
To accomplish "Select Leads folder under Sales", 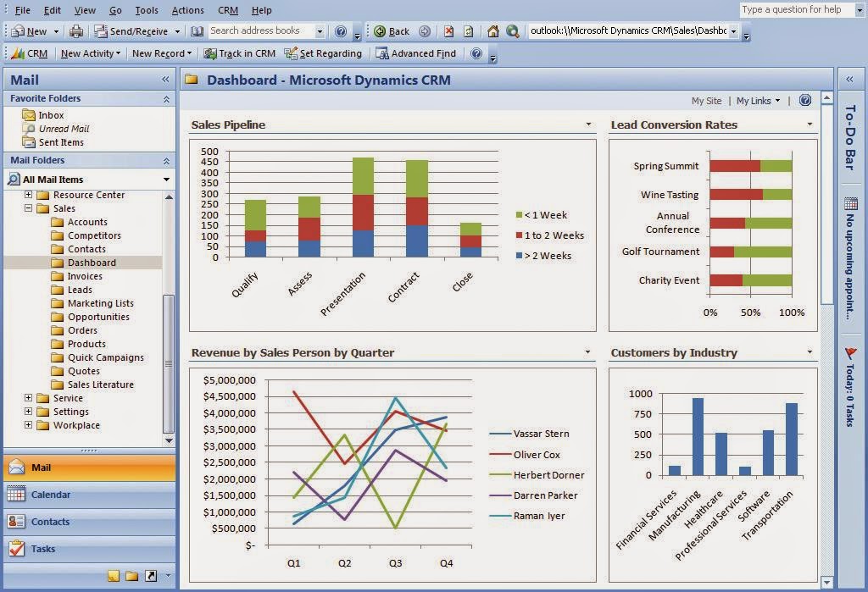I will click(x=80, y=290).
